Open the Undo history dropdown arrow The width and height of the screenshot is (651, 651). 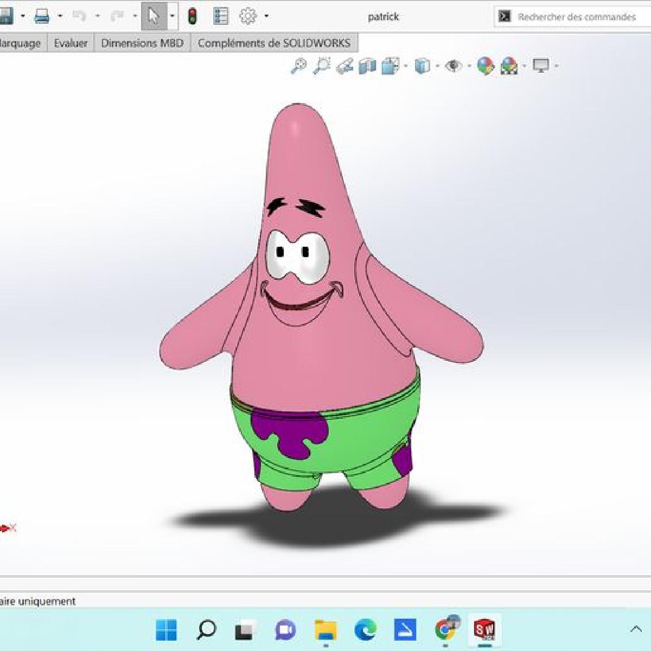(x=97, y=16)
